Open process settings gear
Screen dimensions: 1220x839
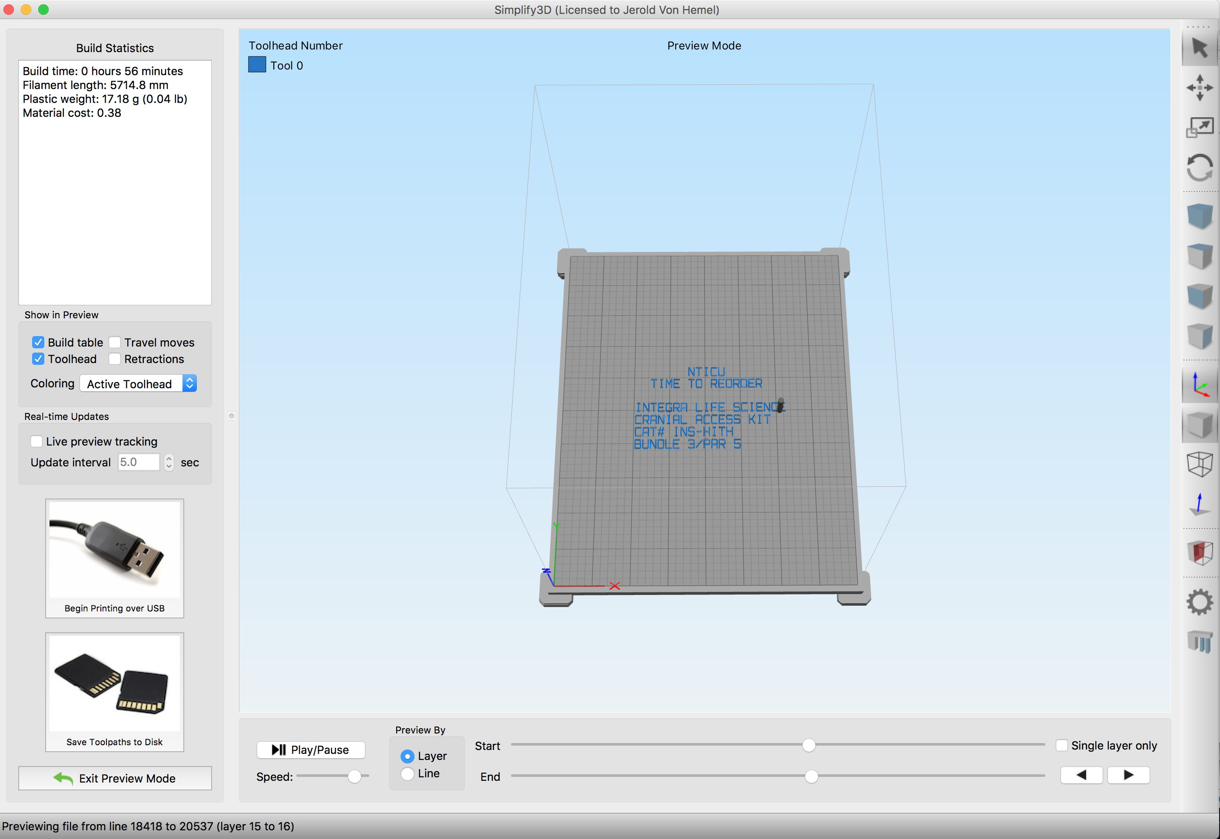pos(1200,602)
